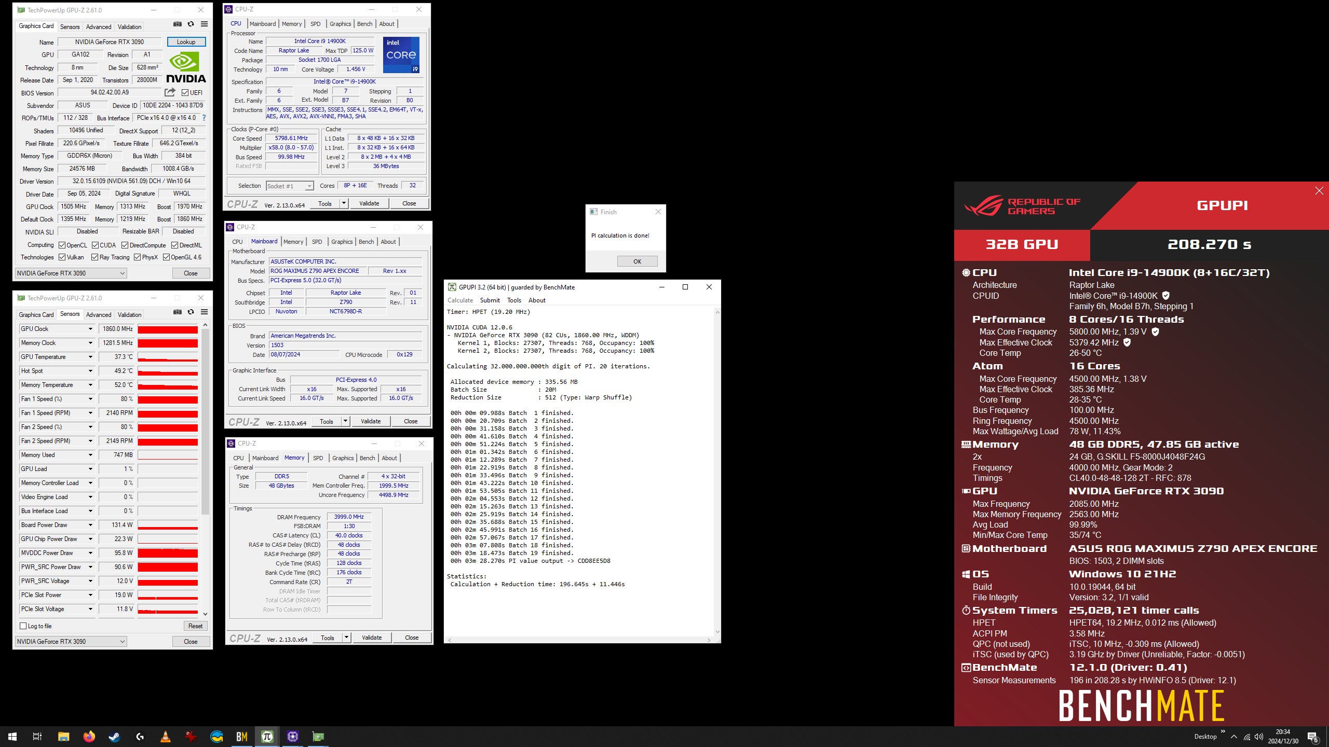Open hamburger menu in GPU-Z Sensors window
1329x747 pixels.
click(x=204, y=312)
